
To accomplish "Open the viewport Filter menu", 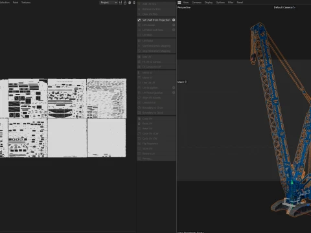I will 231,3.
